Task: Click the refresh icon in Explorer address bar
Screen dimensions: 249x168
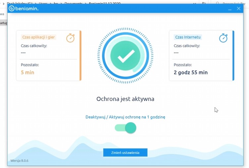Action: click(x=204, y=3)
